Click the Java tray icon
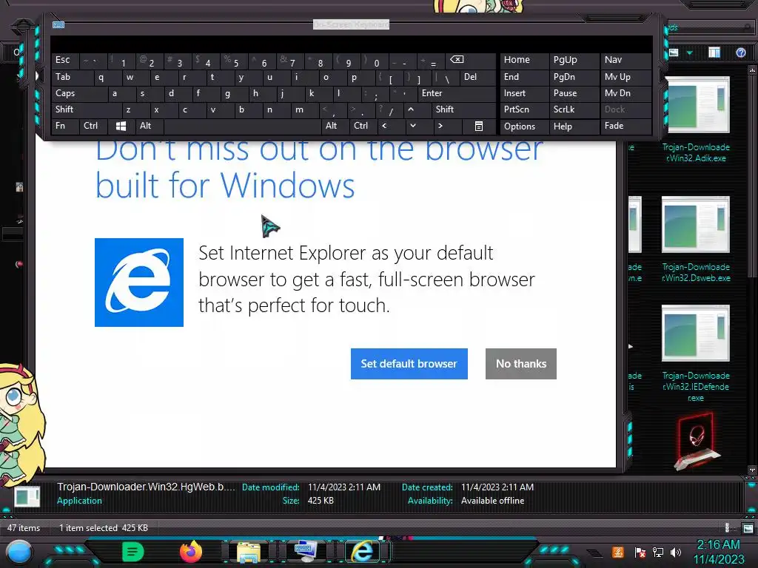 point(617,552)
